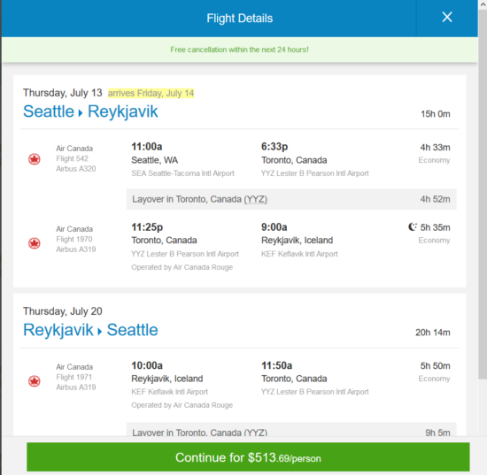Select the 4h 52m Toronto layover row
The height and width of the screenshot is (475, 487).
click(x=291, y=199)
